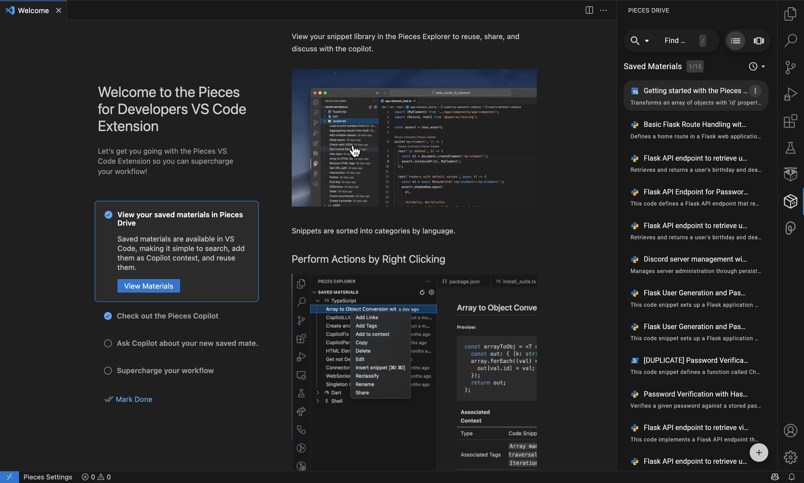Click the TypeScript icon on Getting started item

[x=635, y=91]
